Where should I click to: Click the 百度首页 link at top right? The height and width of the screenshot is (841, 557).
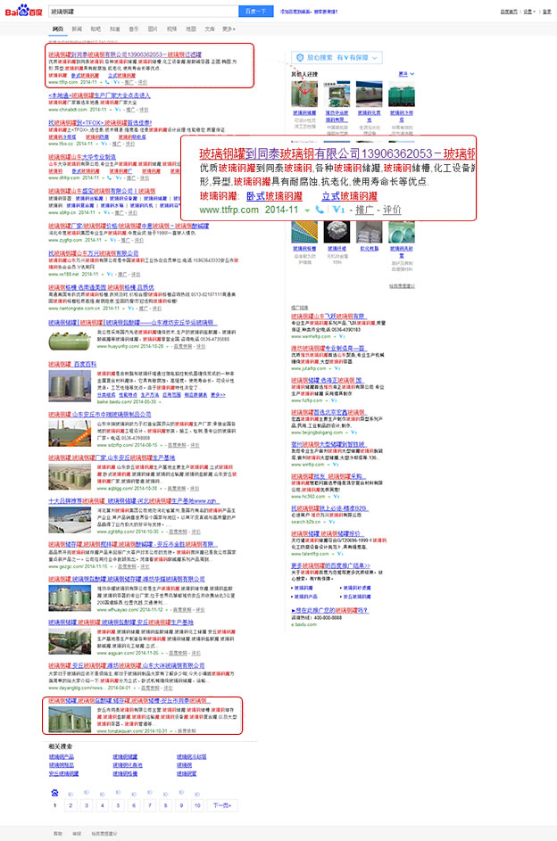[x=509, y=12]
